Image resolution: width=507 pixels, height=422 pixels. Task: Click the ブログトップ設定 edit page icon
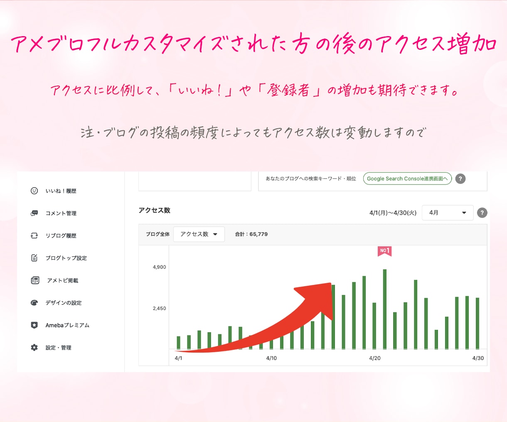(34, 258)
